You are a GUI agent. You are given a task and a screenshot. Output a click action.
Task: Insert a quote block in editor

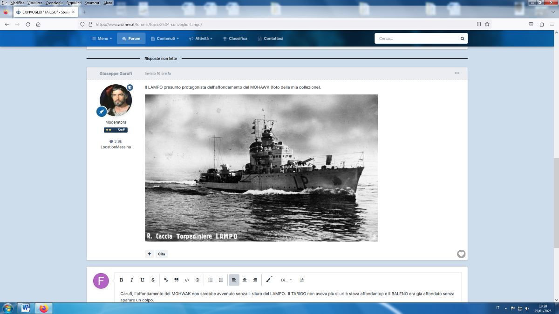pyautogui.click(x=176, y=280)
